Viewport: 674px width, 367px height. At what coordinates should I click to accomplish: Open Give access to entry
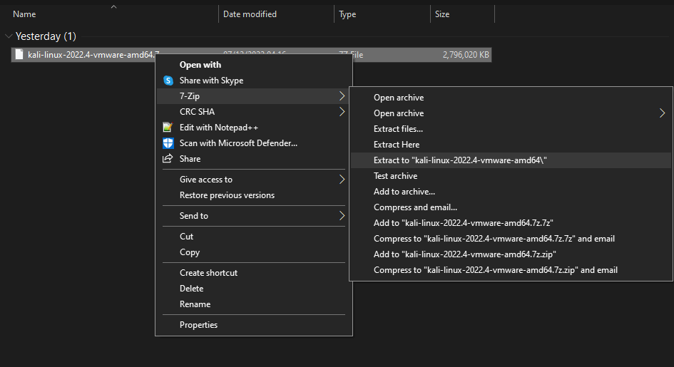click(x=254, y=180)
